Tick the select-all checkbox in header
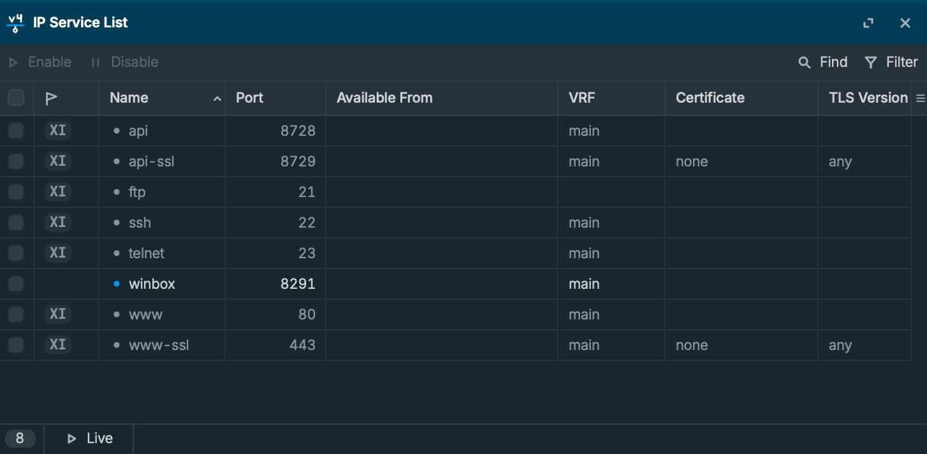 tap(16, 98)
